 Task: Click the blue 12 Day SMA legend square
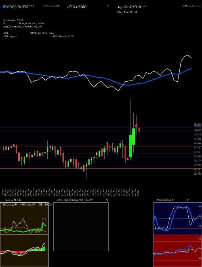pos(4,7)
